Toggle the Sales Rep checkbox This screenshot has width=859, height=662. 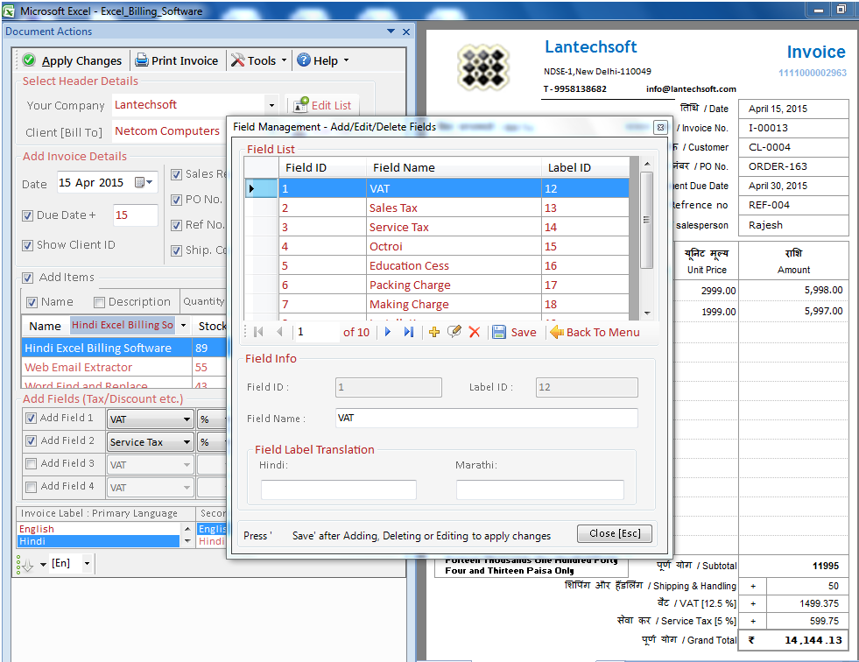[x=176, y=175]
